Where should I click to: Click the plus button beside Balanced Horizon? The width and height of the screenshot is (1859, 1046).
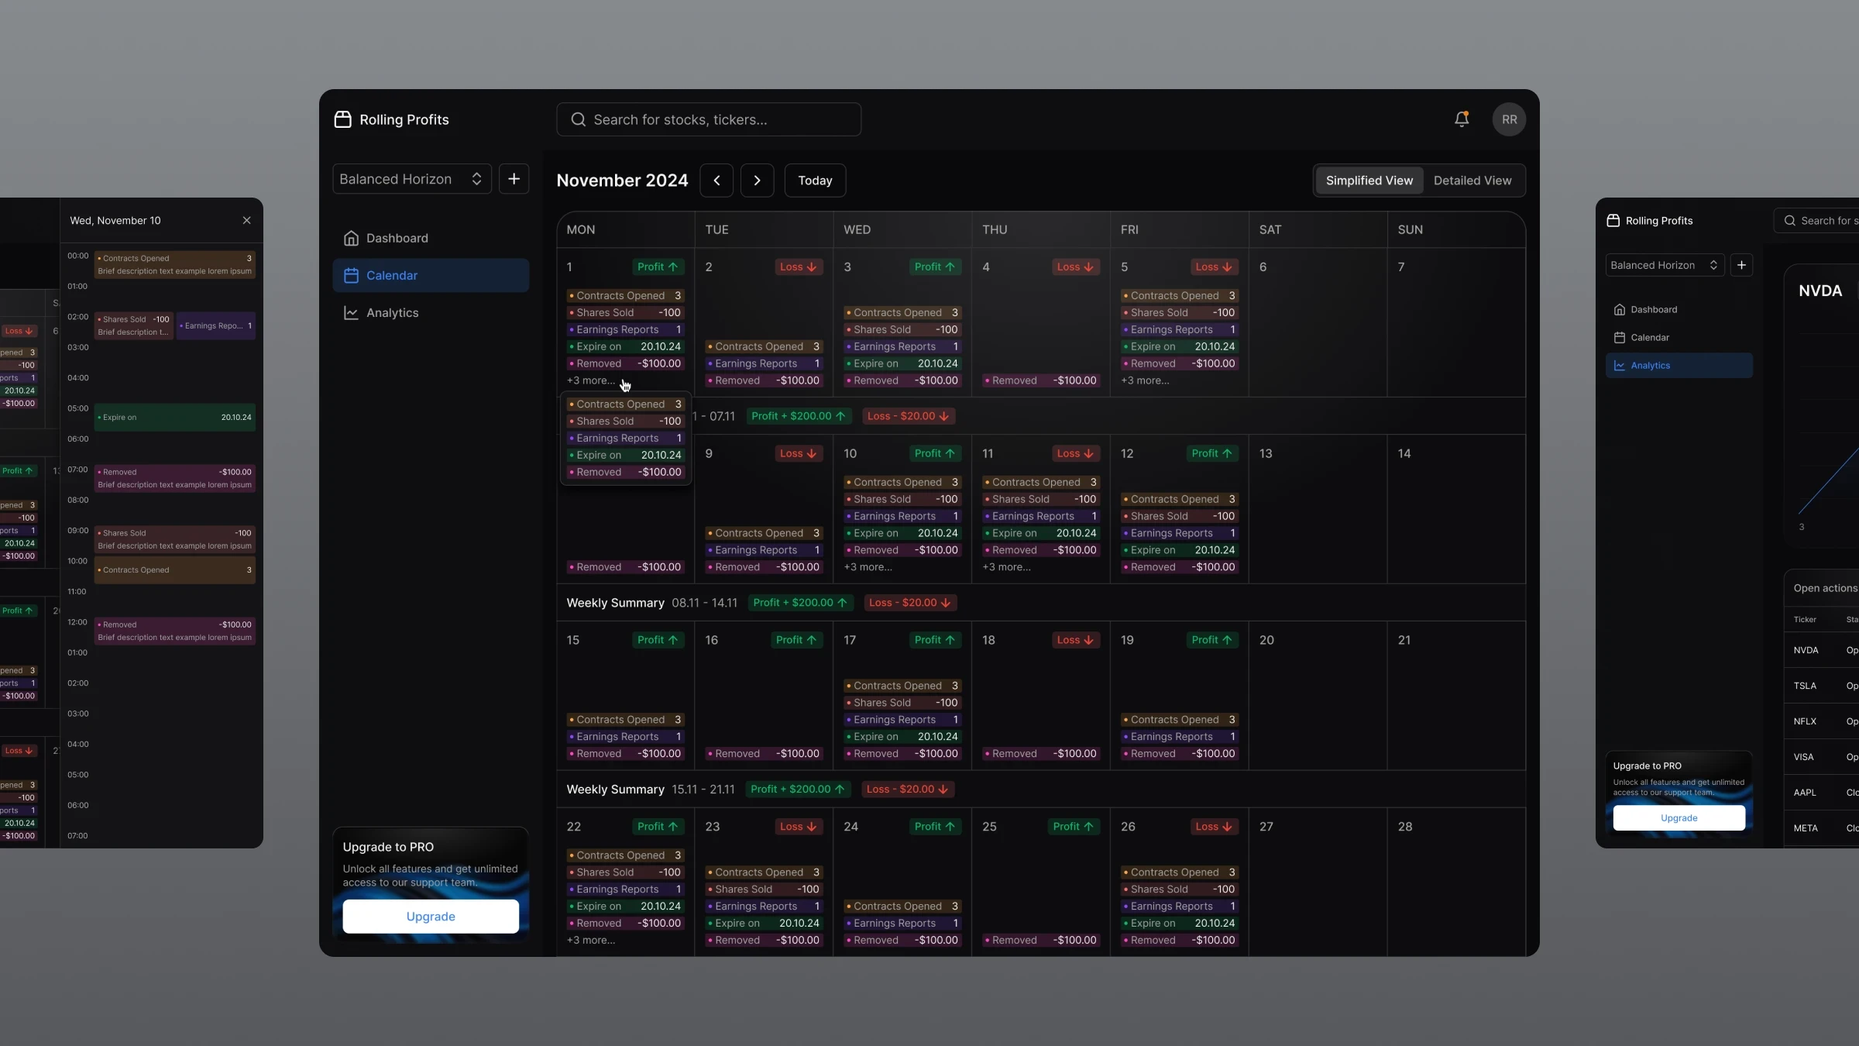coord(514,179)
